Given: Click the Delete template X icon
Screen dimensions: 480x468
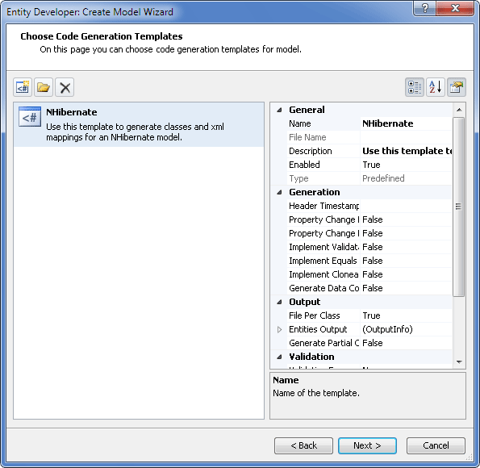Looking at the screenshot, I should click(x=65, y=87).
